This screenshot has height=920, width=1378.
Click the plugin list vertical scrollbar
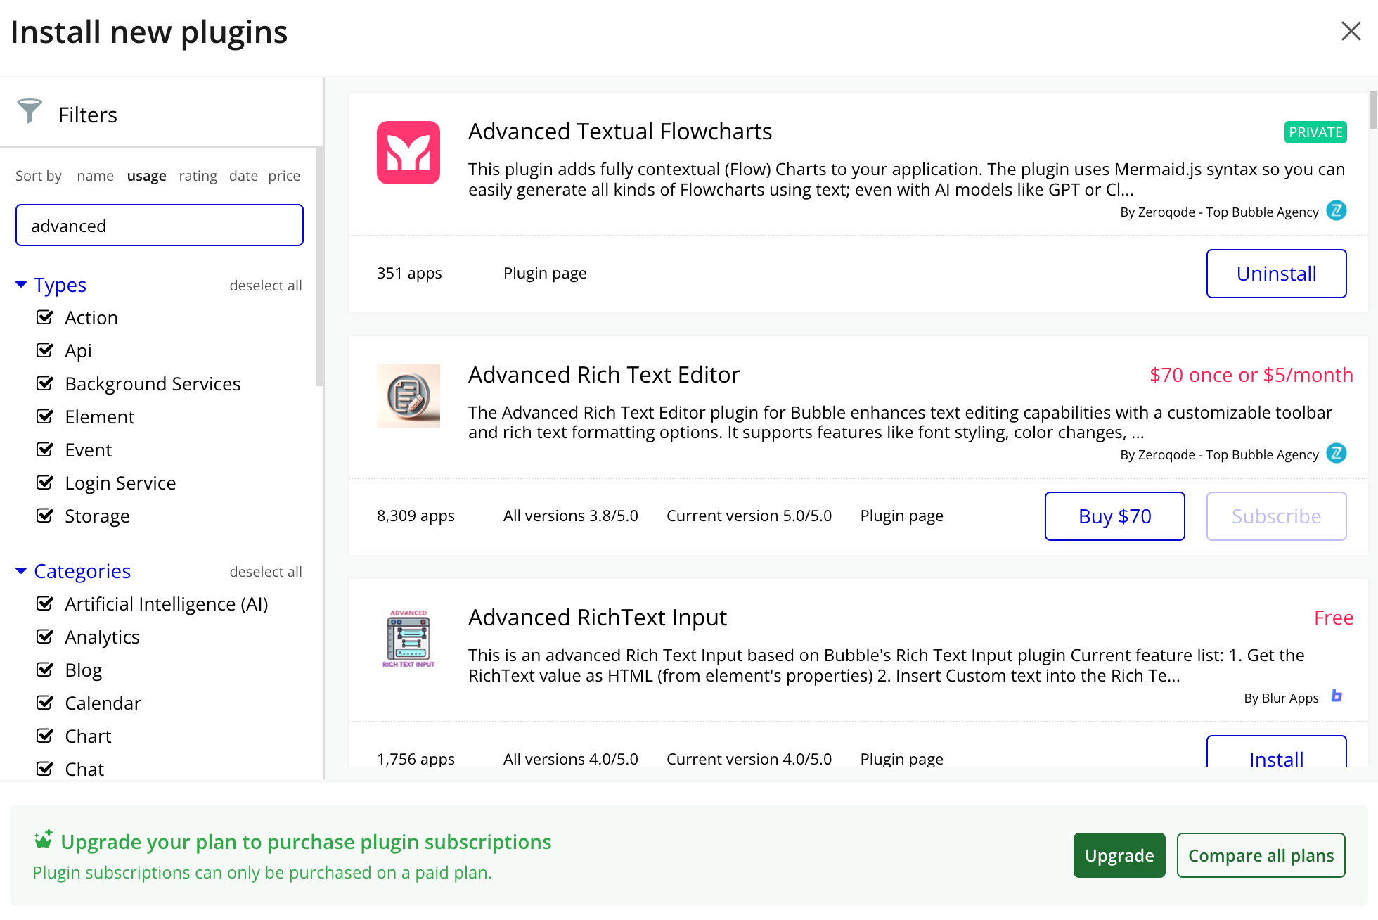1372,110
